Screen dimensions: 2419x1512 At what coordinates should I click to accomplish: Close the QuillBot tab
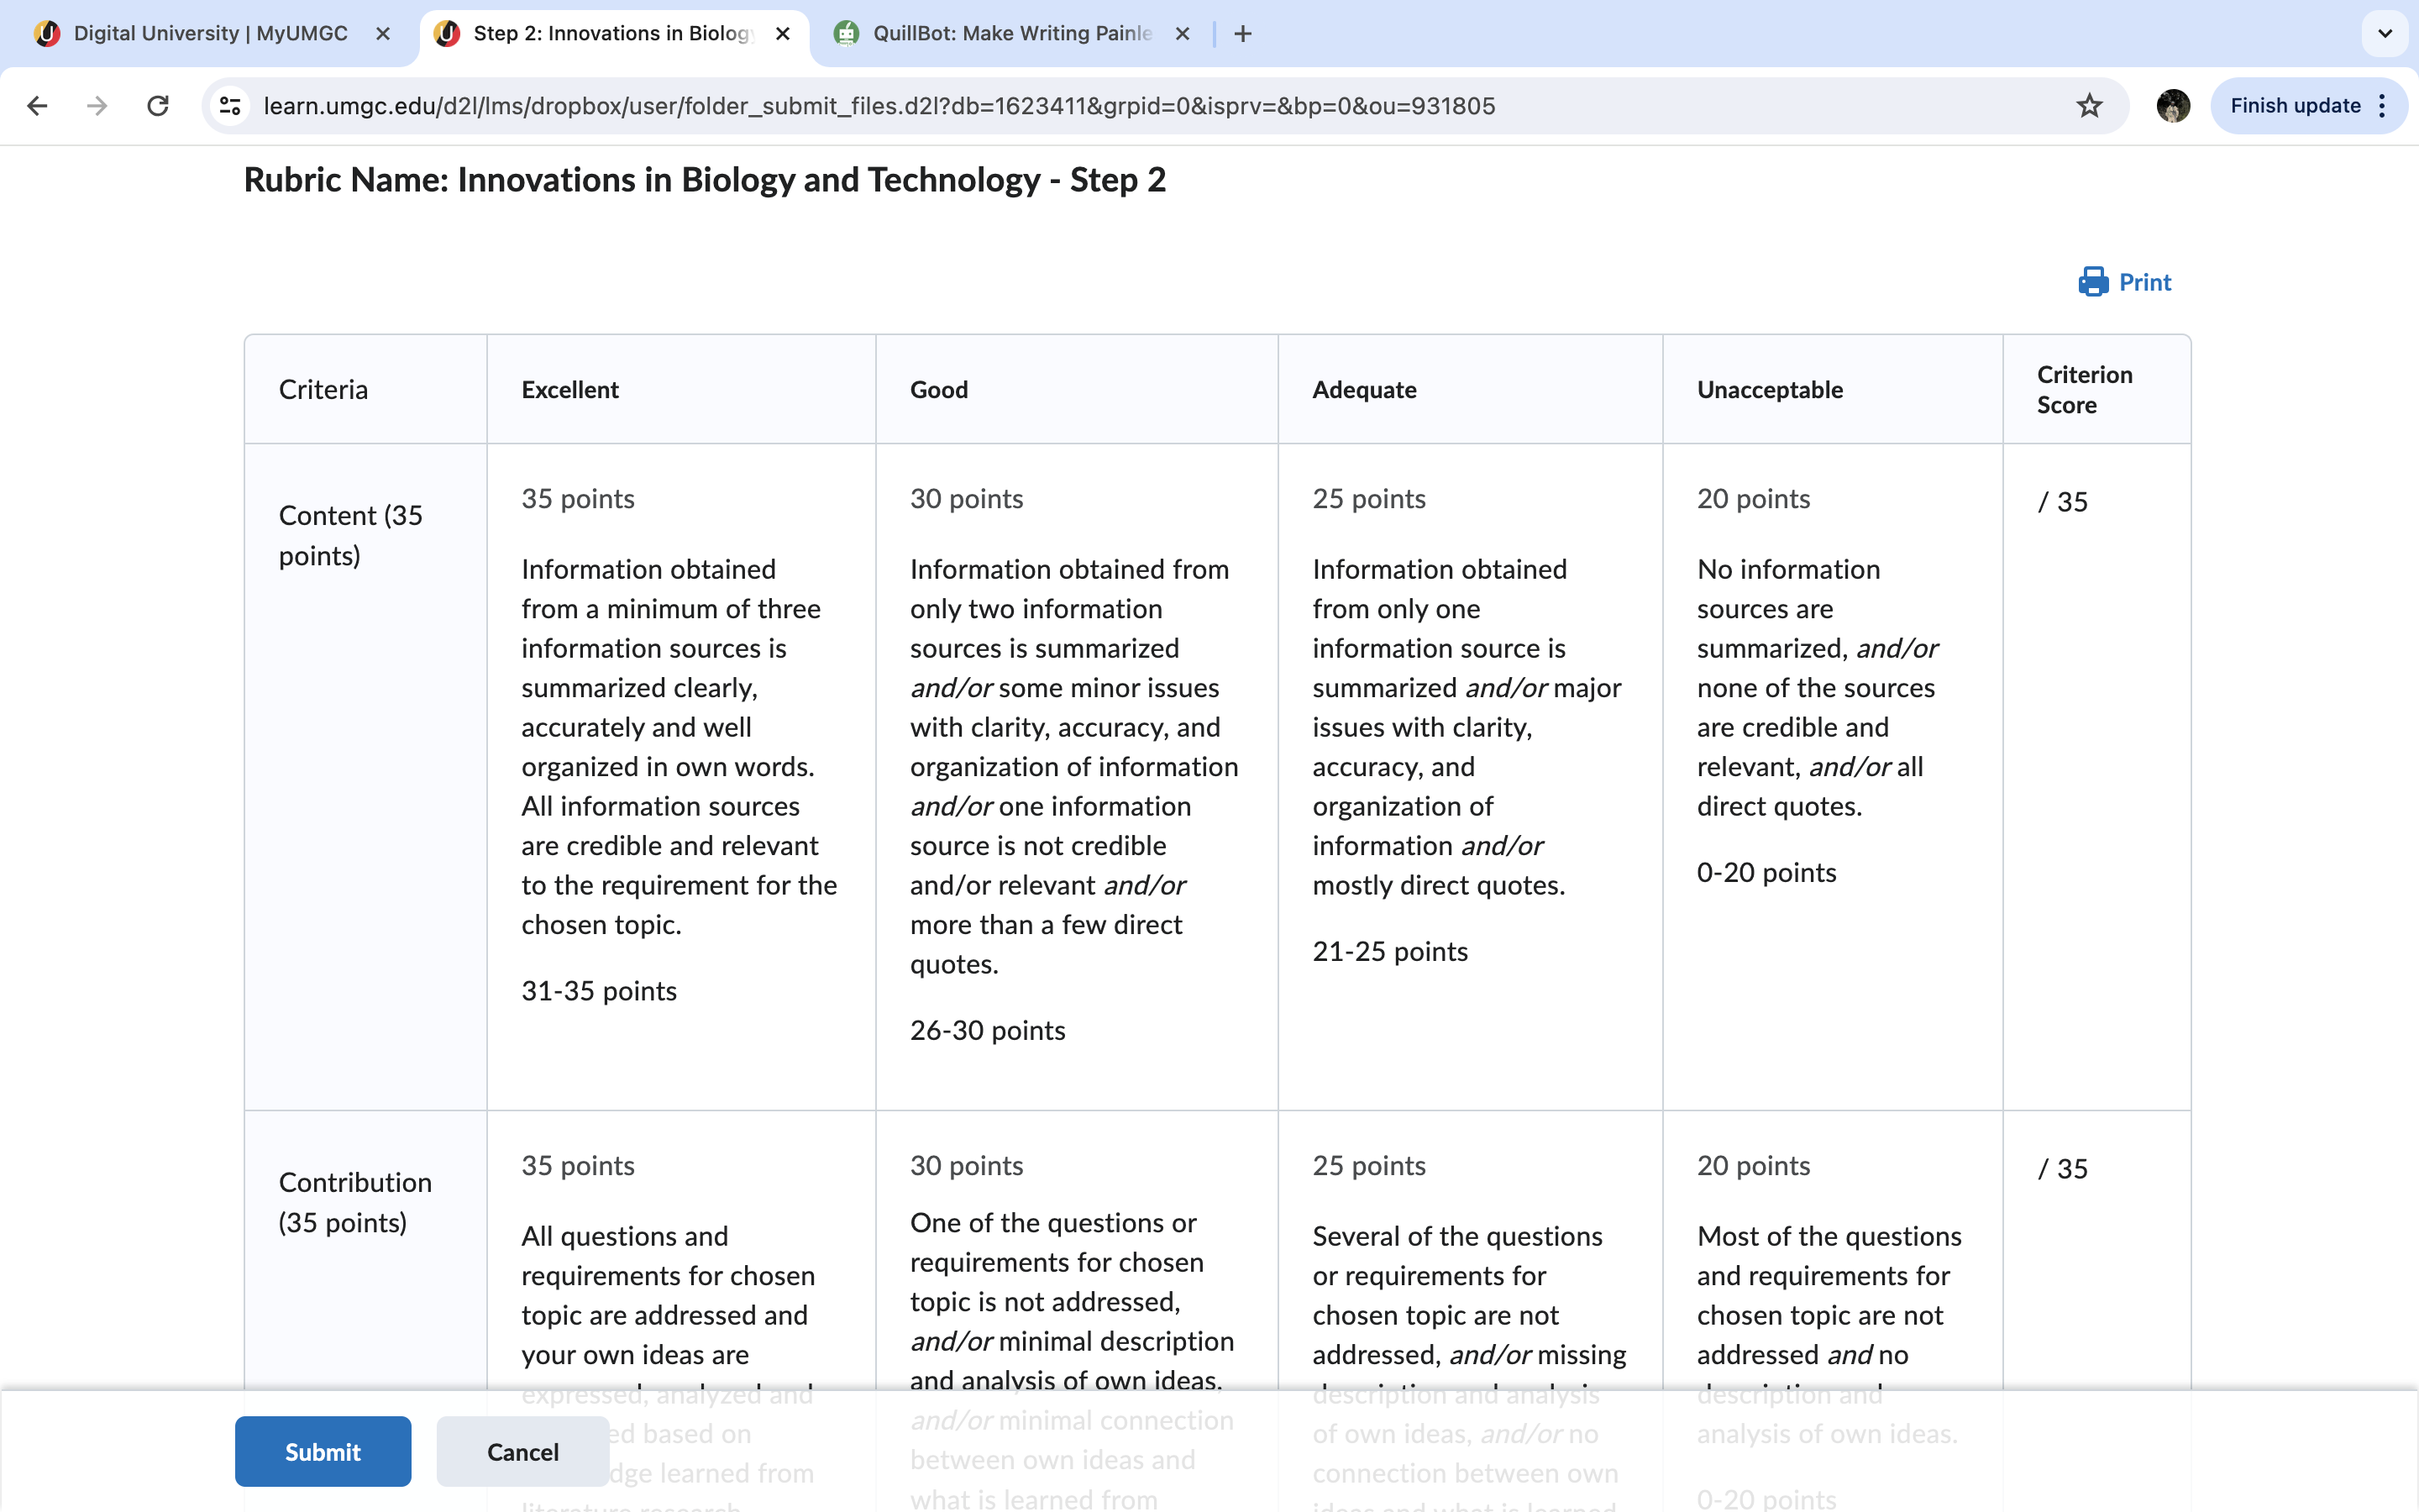pos(1183,34)
